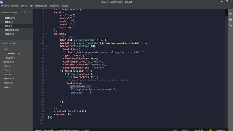This screenshot has width=233, height=131.
Task: Click folded code marker in btnAlta line
Action: 102,40
